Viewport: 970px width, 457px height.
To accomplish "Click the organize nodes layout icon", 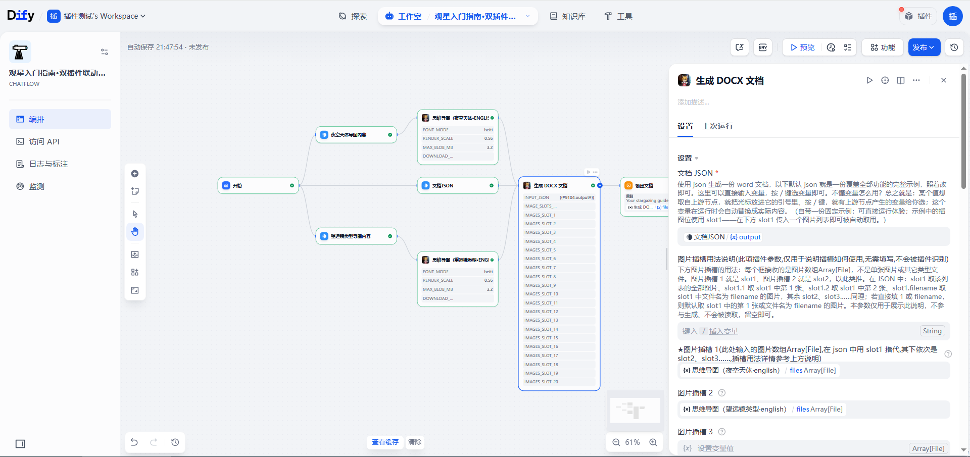I will [135, 272].
